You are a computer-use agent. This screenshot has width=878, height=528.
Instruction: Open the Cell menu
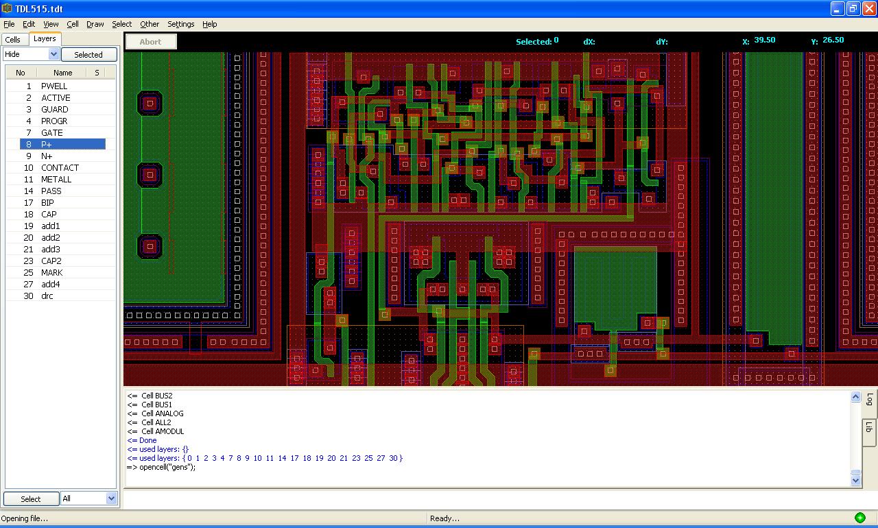pyautogui.click(x=73, y=24)
